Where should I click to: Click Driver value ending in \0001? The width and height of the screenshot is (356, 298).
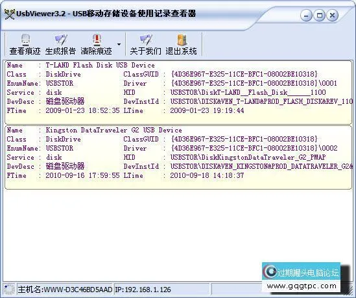pyautogui.click(x=254, y=83)
